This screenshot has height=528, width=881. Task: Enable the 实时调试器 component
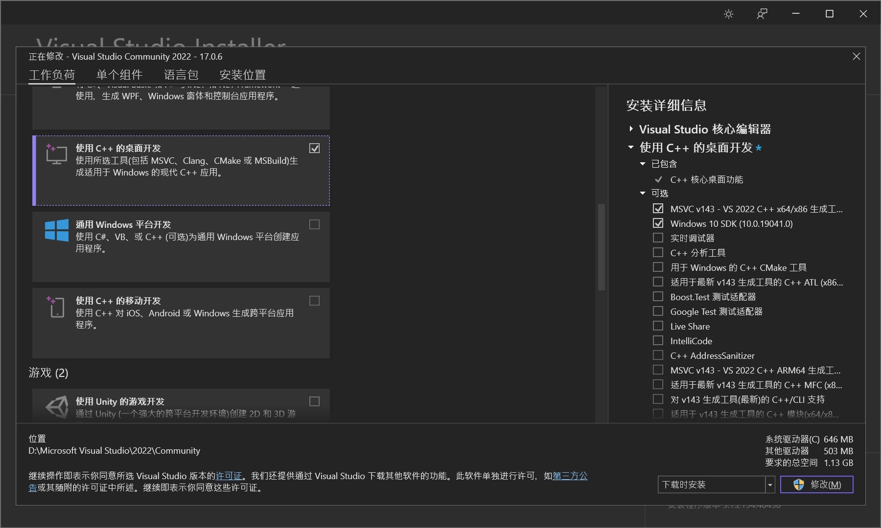[x=658, y=238]
